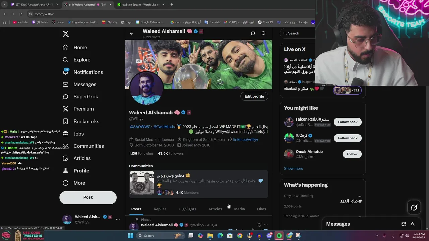Click the taskbar Search box

point(160,236)
